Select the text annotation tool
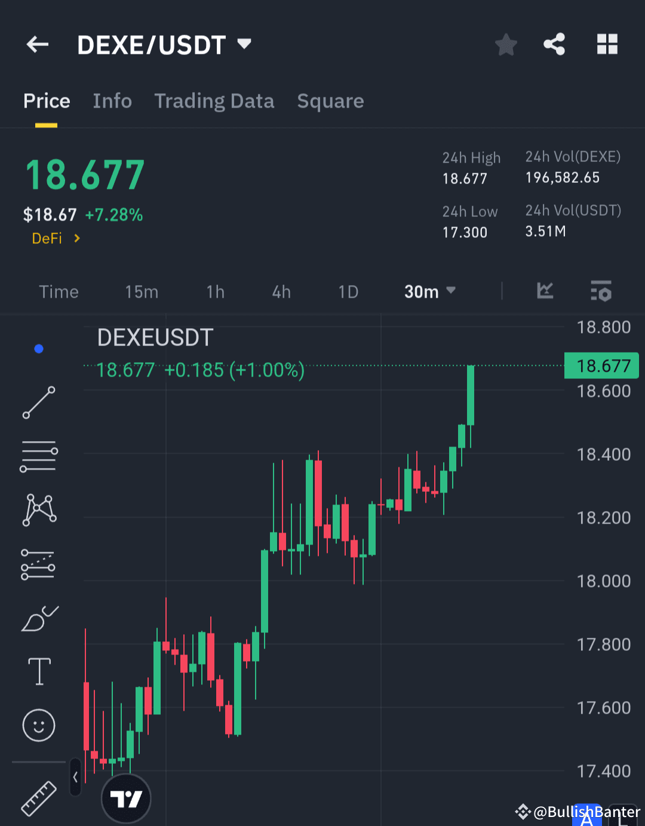Screen dimensions: 645x826 tap(38, 671)
